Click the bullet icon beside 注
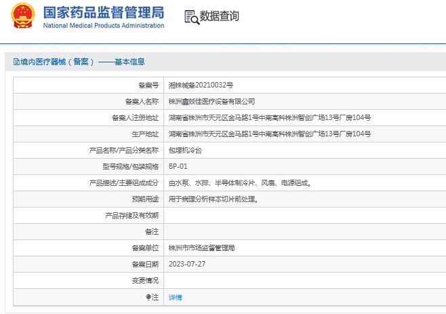 tap(148, 297)
